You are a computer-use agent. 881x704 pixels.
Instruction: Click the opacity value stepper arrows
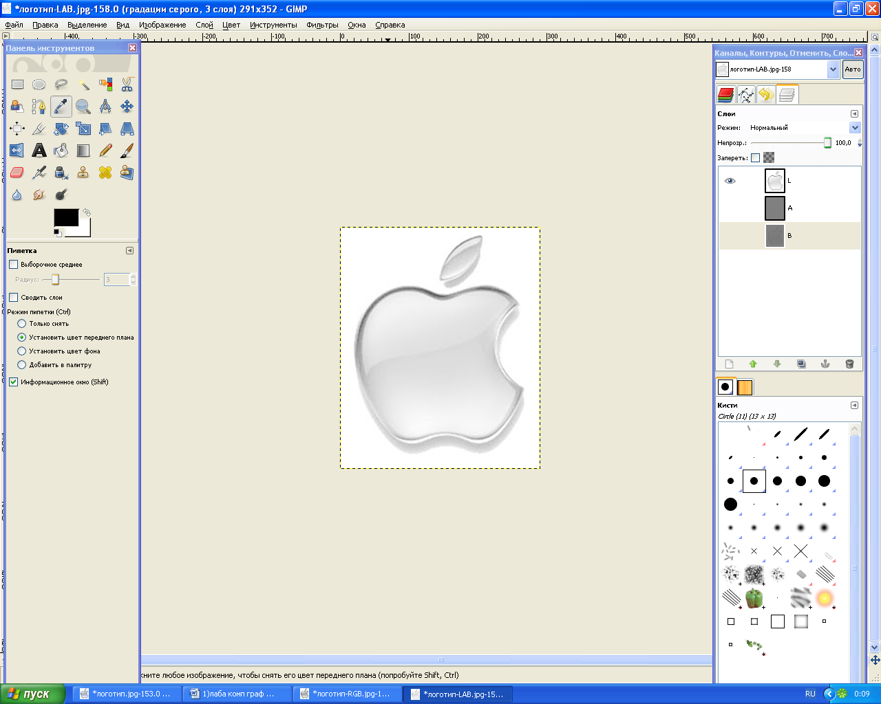coord(859,143)
